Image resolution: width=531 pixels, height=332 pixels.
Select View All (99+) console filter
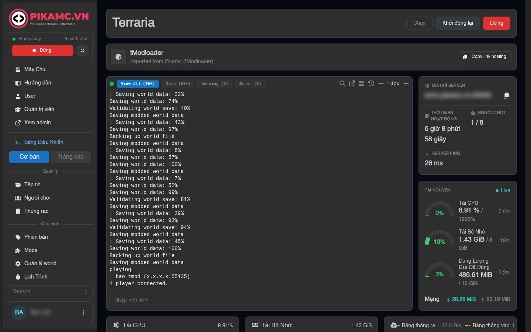click(x=138, y=84)
